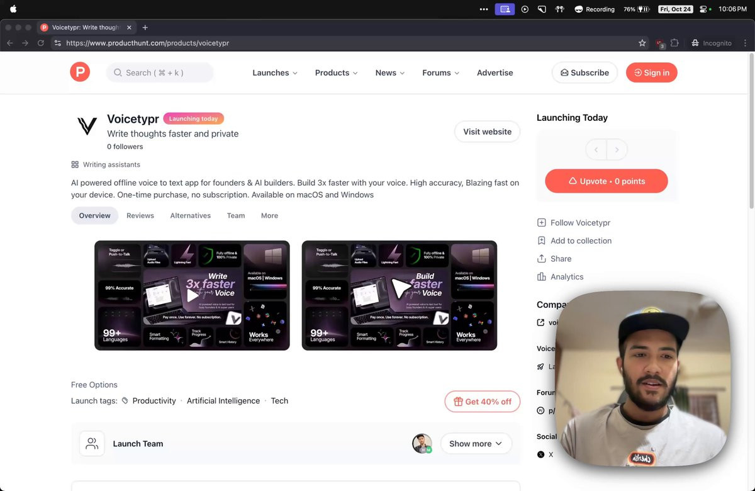Click the page vertical scrollbar

(x=751, y=132)
